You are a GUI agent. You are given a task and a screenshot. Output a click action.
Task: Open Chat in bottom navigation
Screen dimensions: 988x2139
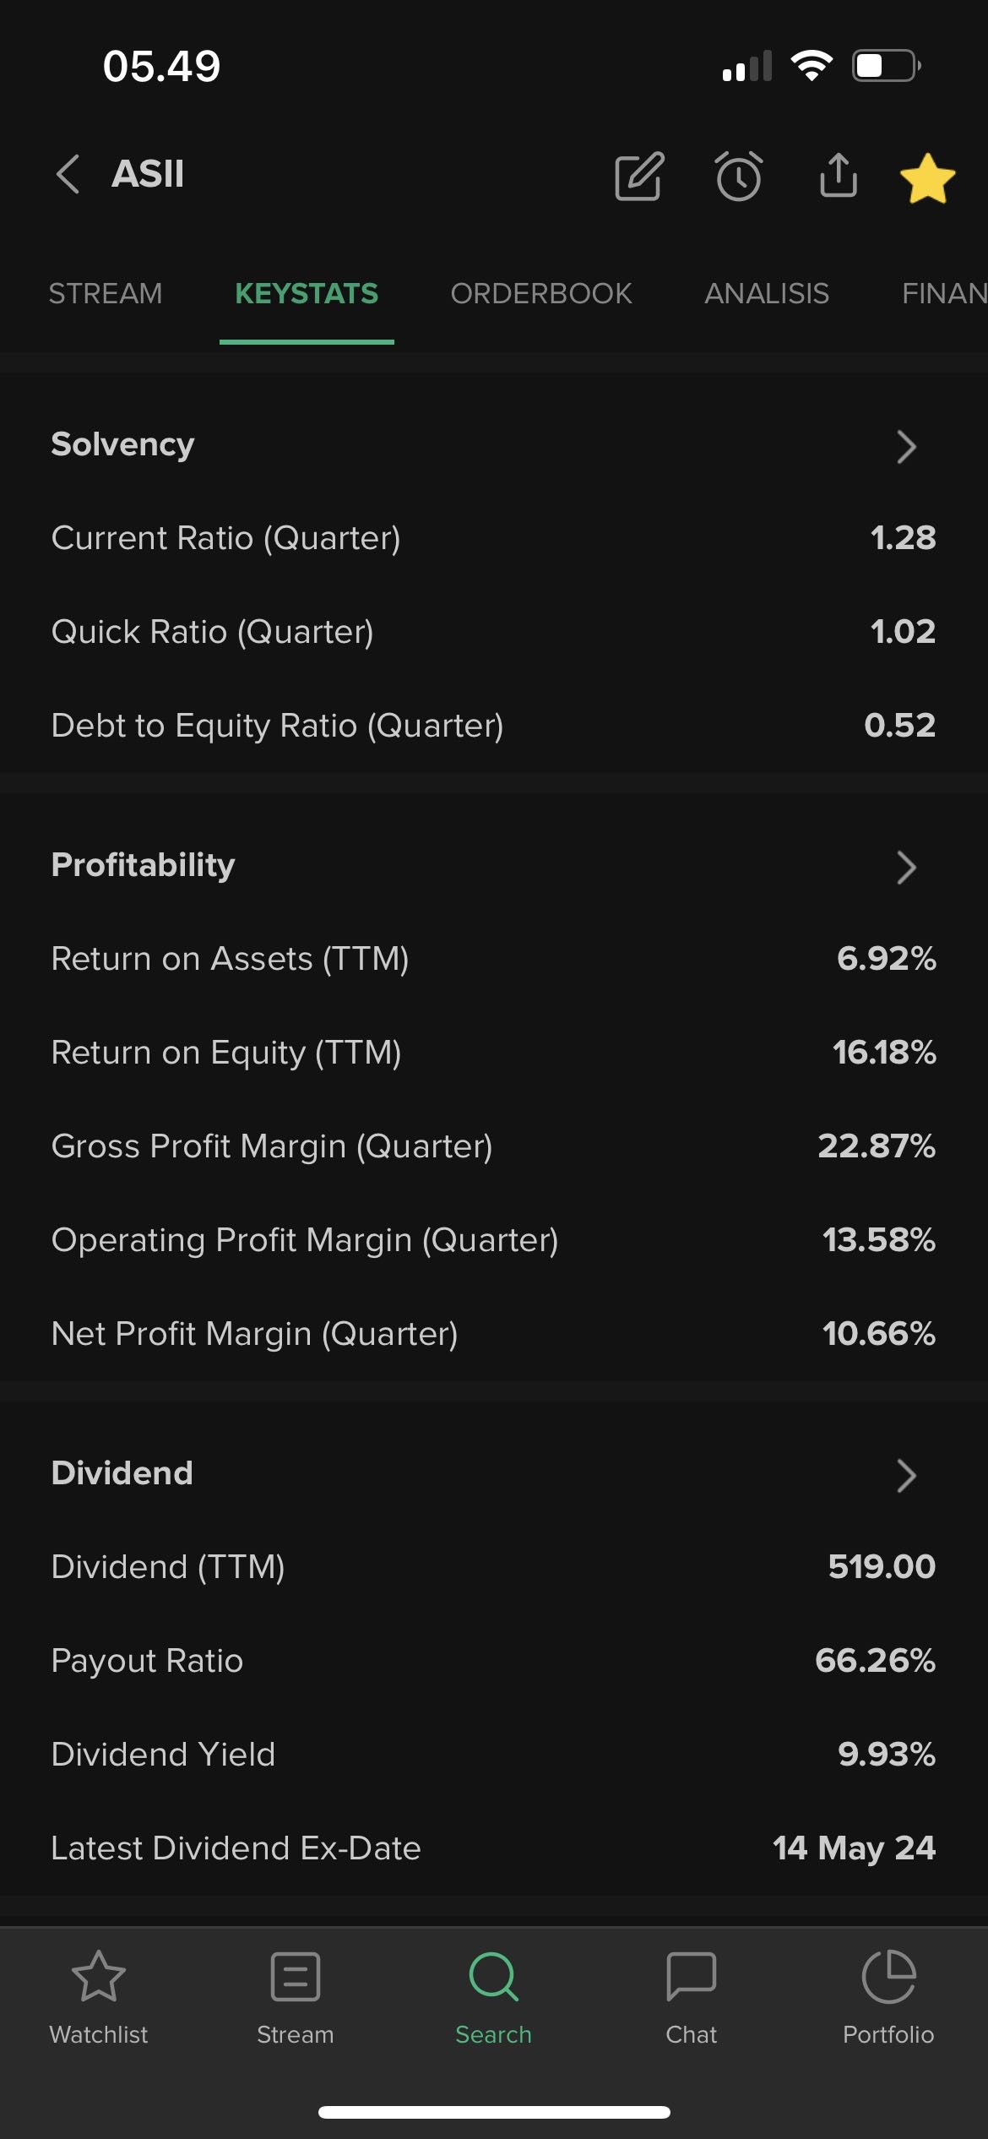point(691,1997)
